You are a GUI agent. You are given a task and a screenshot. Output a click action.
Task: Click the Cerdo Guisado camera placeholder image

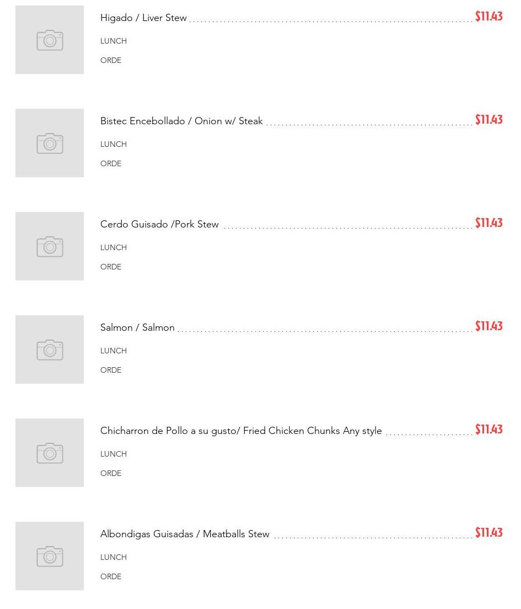click(x=50, y=246)
